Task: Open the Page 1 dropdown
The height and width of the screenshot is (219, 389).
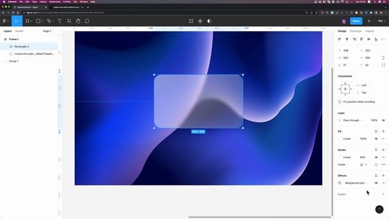Action: click(48, 31)
